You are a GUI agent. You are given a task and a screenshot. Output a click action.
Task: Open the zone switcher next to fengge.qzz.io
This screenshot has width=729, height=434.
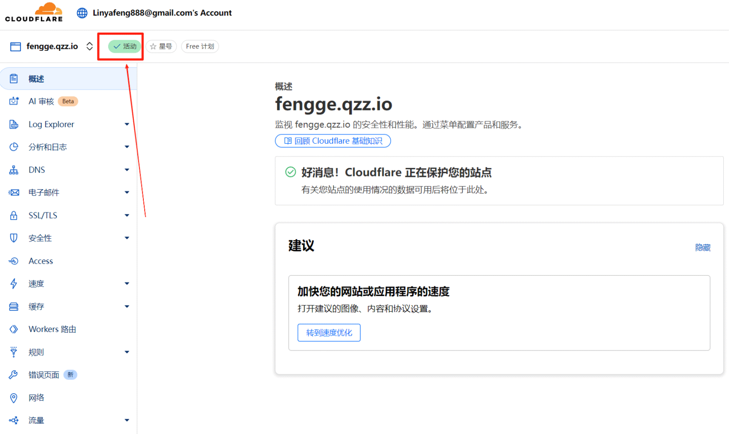click(90, 46)
